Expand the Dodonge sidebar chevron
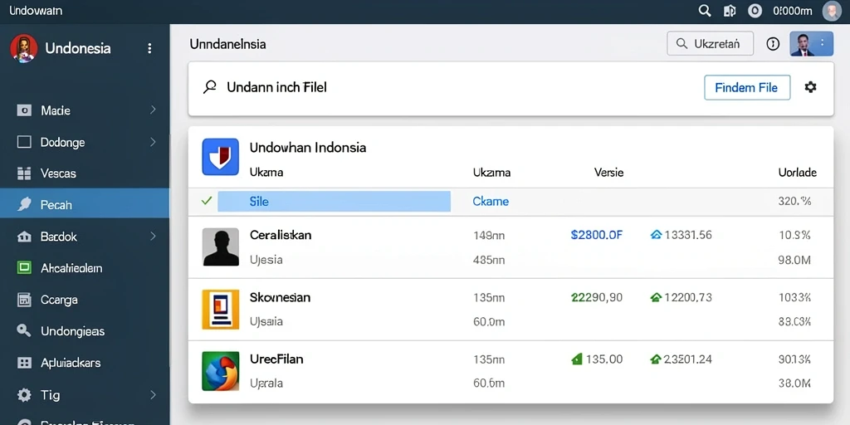Screen dimensions: 850x425 point(153,142)
